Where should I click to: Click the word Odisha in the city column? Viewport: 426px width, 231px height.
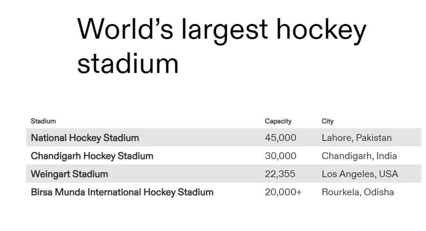coord(379,192)
